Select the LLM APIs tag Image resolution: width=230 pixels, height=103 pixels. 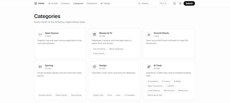click(170, 86)
